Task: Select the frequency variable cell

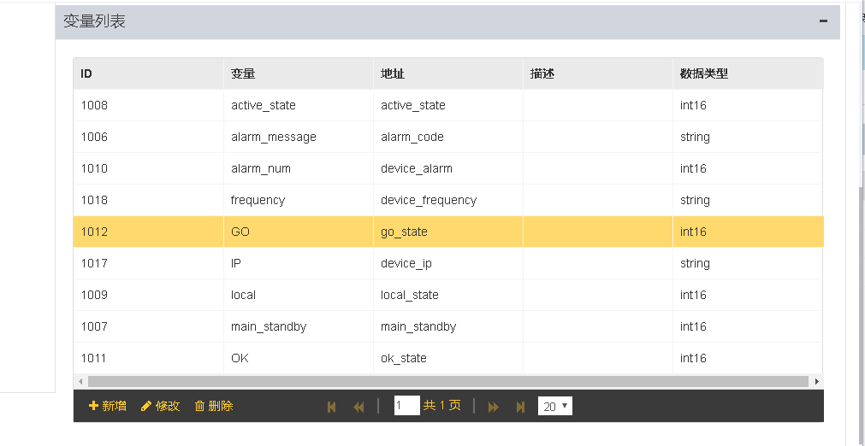Action: pos(299,200)
